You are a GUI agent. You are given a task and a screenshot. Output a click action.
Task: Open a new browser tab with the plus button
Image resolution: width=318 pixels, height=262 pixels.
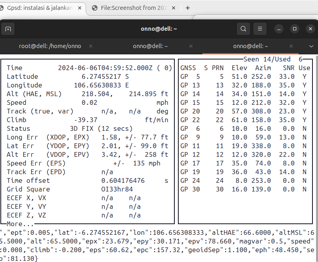188,8
